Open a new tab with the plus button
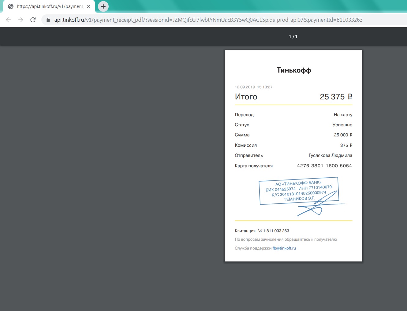This screenshot has width=407, height=311. click(x=103, y=6)
